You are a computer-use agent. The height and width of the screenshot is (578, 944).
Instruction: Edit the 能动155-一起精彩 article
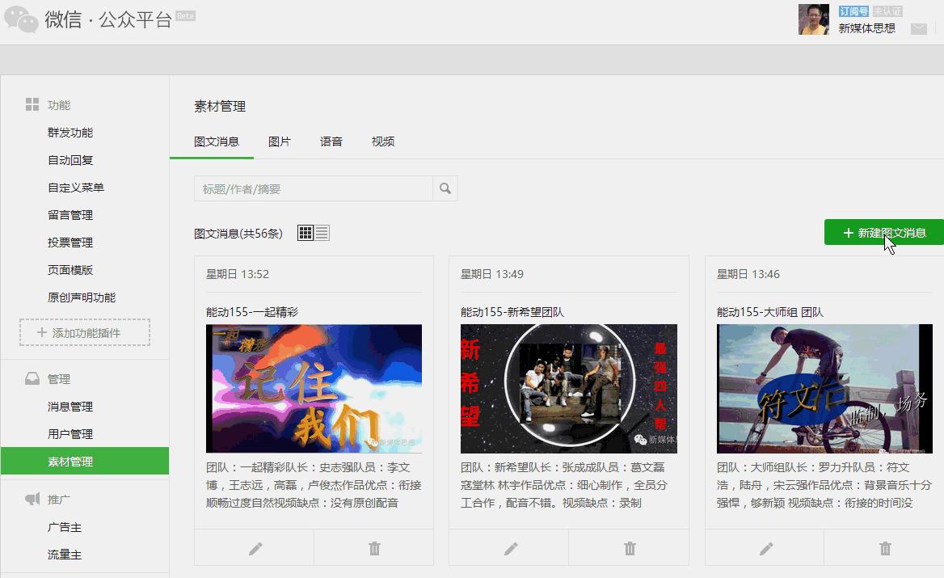pos(254,548)
